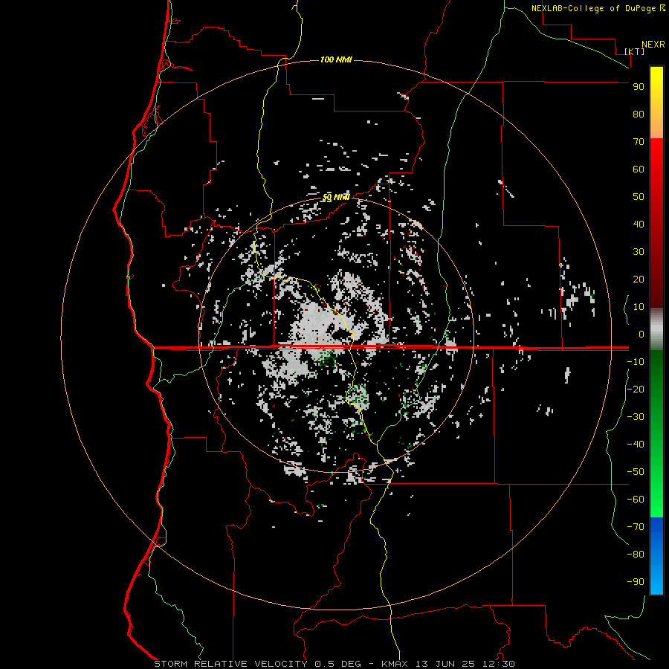
Task: Click the -80 knot scale value
Action: click(x=636, y=555)
